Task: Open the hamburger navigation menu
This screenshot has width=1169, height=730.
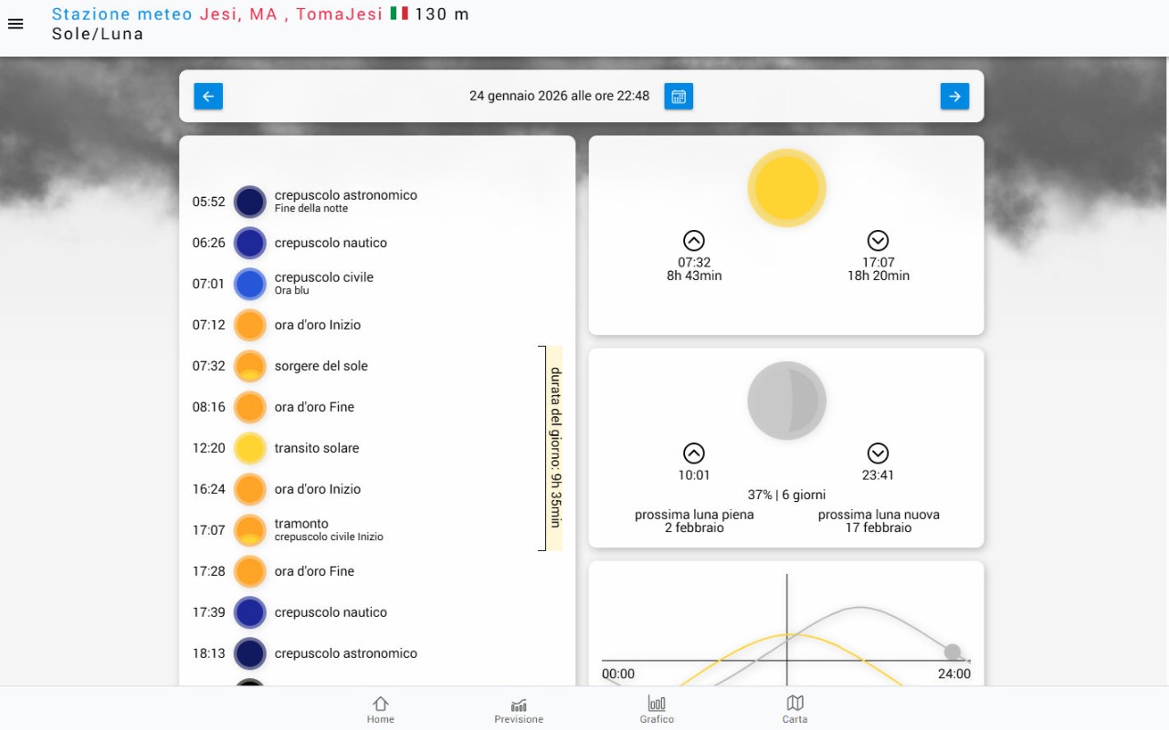Action: 16,24
